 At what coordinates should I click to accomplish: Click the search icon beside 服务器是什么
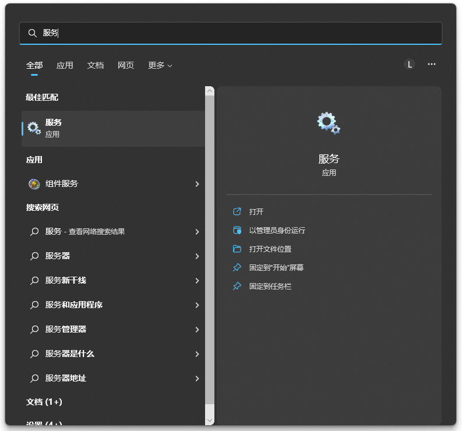(34, 354)
